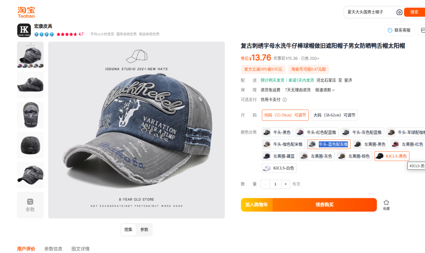Increase quantity with the plus button
Viewport: 425px width, 253px height.
point(286,184)
